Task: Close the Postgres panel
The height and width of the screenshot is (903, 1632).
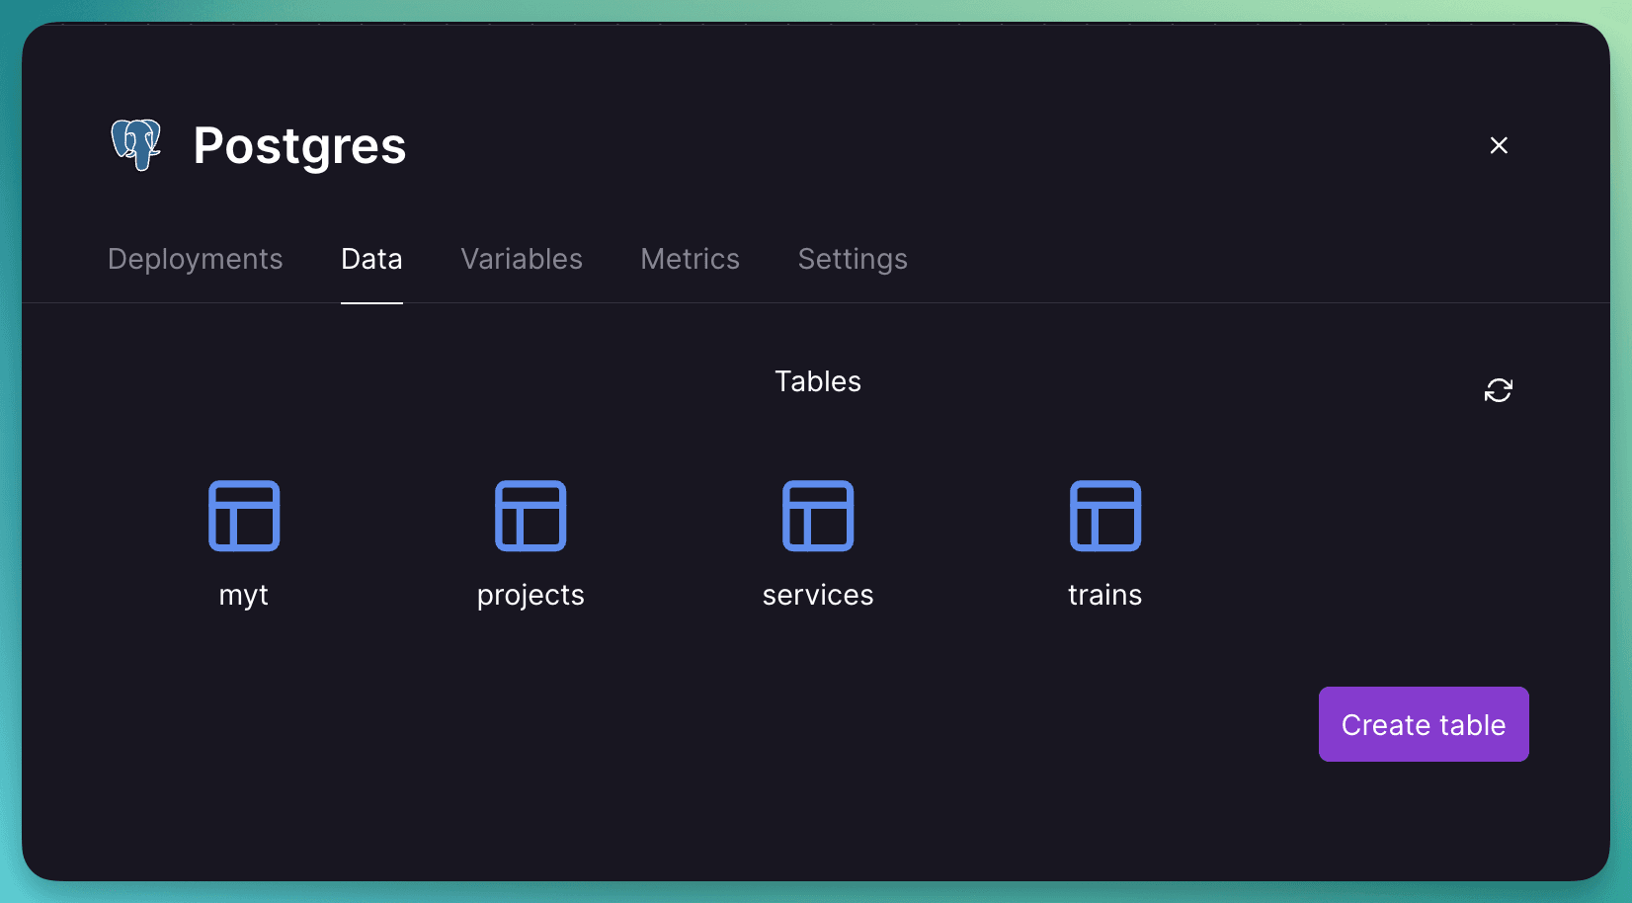Action: coord(1499,145)
